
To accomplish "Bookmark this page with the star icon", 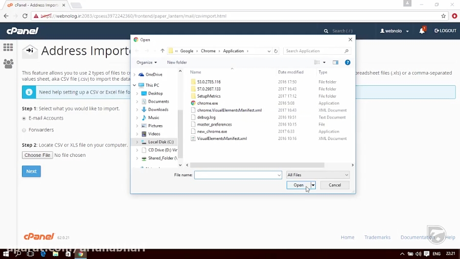I will (443, 16).
